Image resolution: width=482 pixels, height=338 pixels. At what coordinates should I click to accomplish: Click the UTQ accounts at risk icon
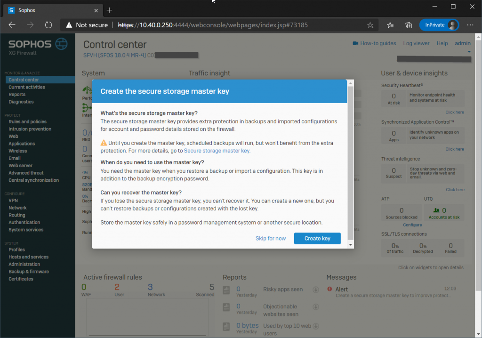(436, 210)
